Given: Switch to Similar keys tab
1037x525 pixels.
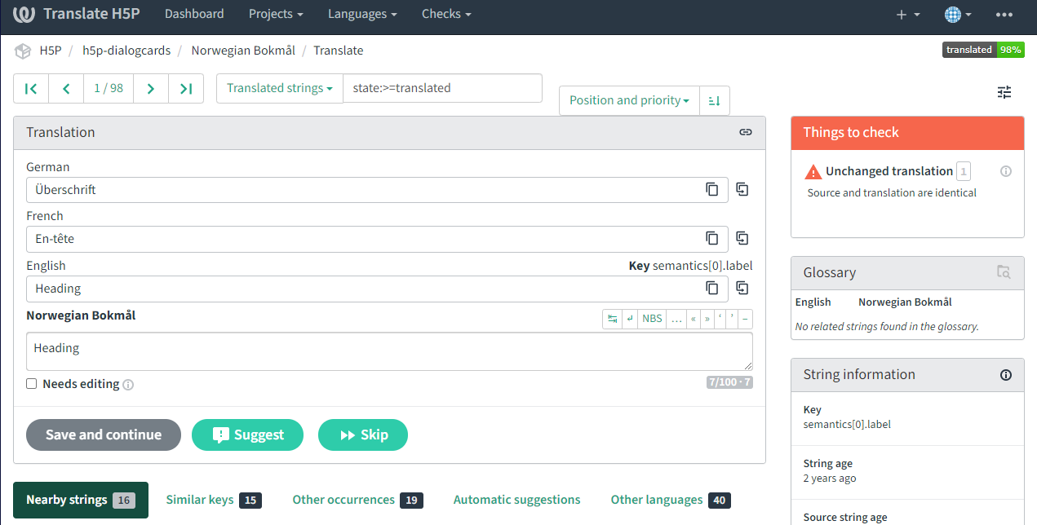Looking at the screenshot, I should (x=214, y=500).
